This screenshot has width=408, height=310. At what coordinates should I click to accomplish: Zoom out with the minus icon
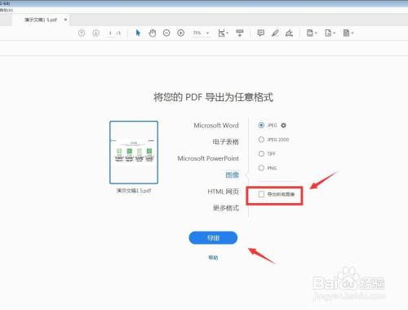coord(166,33)
